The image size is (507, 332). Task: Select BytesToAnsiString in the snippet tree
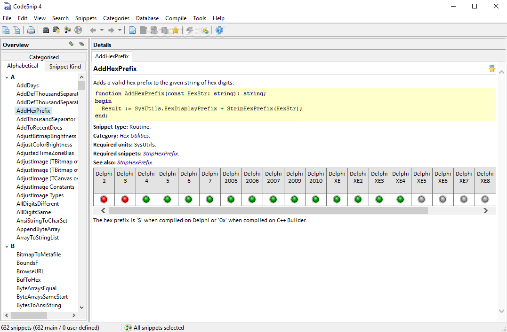(x=39, y=305)
